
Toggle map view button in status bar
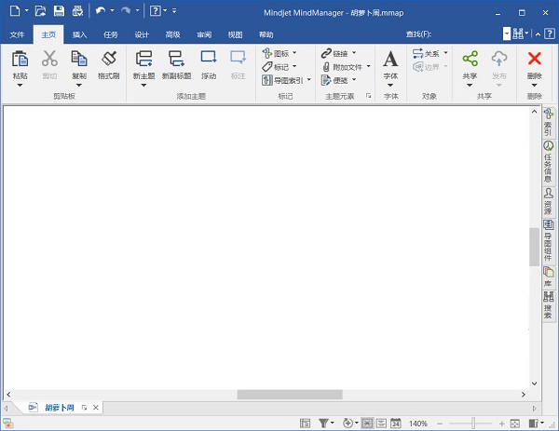click(367, 424)
